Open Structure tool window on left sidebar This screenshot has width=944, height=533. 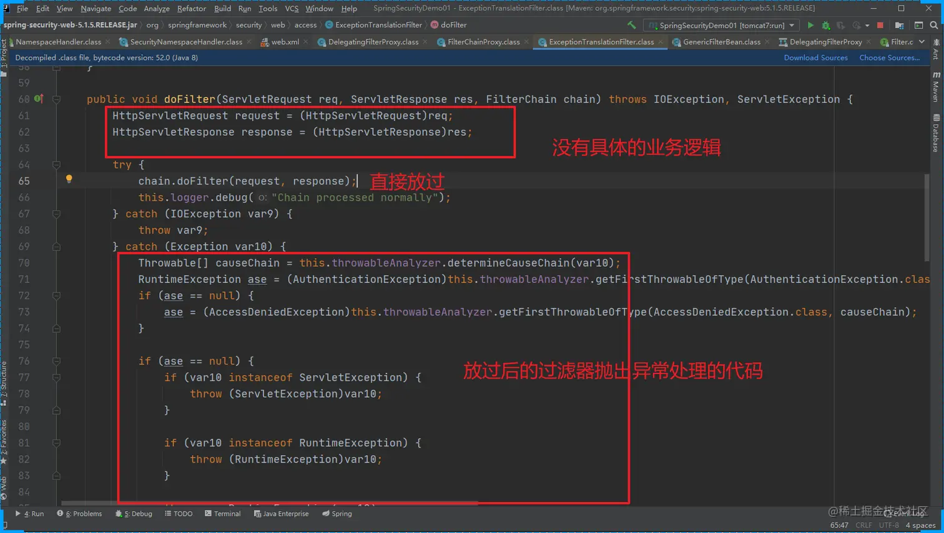4,383
